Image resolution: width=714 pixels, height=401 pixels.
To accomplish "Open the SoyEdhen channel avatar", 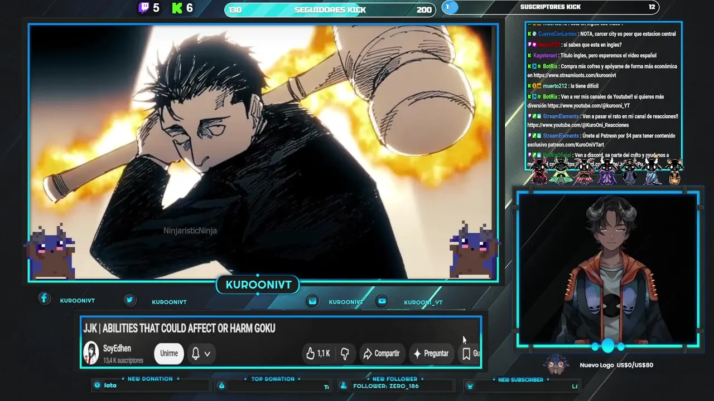I will (x=91, y=353).
